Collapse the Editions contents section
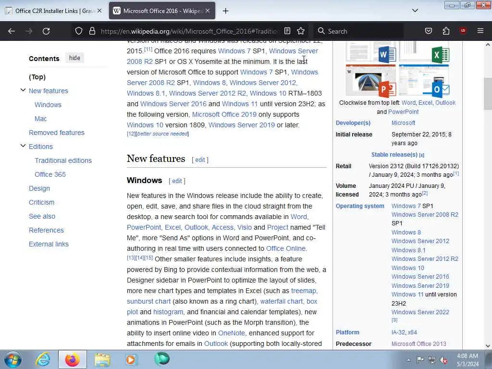492x369 pixels. [23, 146]
